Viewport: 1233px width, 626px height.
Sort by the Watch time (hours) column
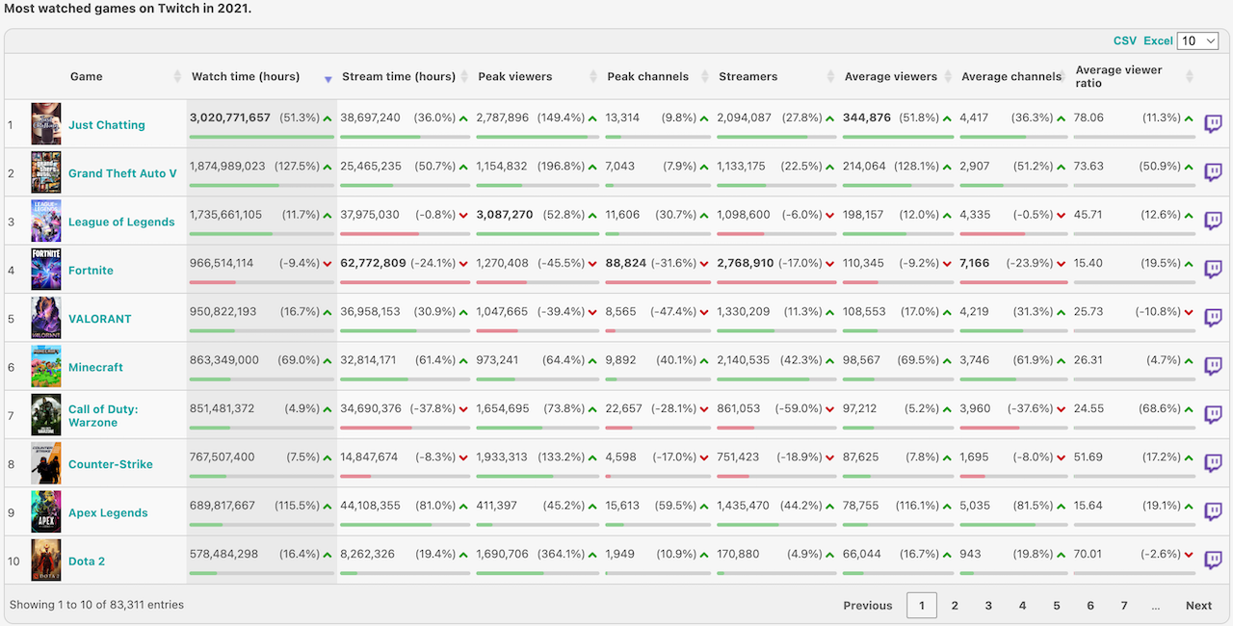click(246, 77)
